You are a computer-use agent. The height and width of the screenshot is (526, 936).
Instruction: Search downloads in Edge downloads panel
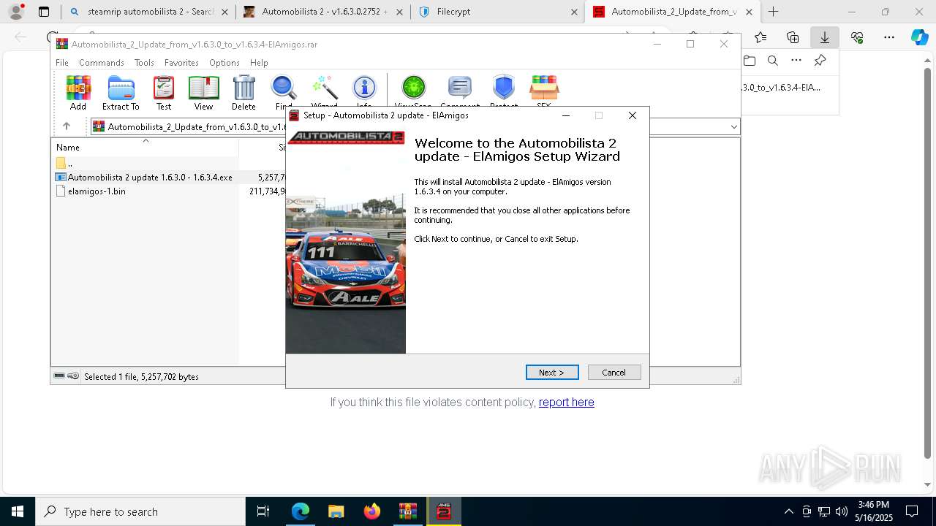click(x=773, y=61)
